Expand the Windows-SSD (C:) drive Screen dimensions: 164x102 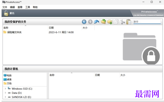click(5, 89)
